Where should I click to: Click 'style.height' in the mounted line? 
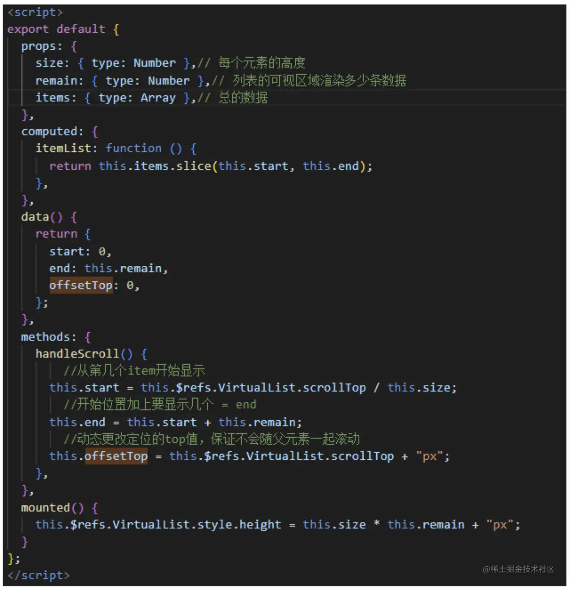click(x=239, y=525)
